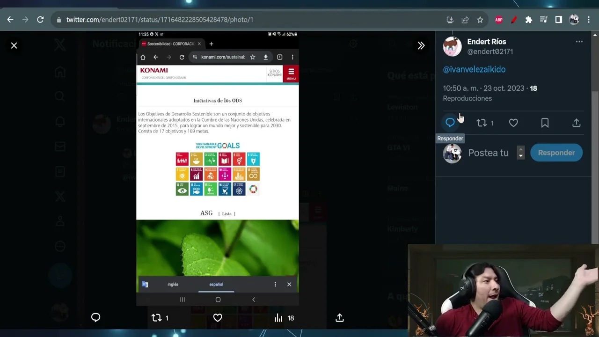Image resolution: width=599 pixels, height=337 pixels.
Task: Like the tweet with the heart in panel
Action: (x=513, y=123)
